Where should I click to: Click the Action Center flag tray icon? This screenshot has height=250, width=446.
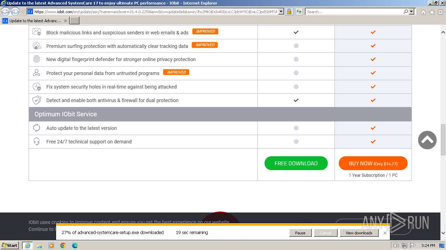tap(413, 245)
